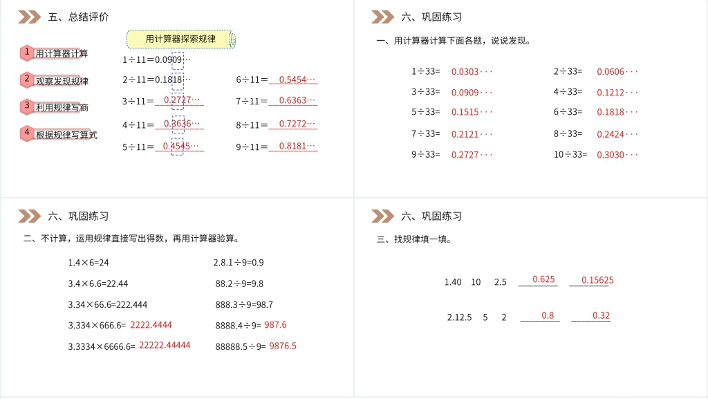
Task: Click the answer 0.3030 for 10÷33
Action: pyautogui.click(x=617, y=155)
